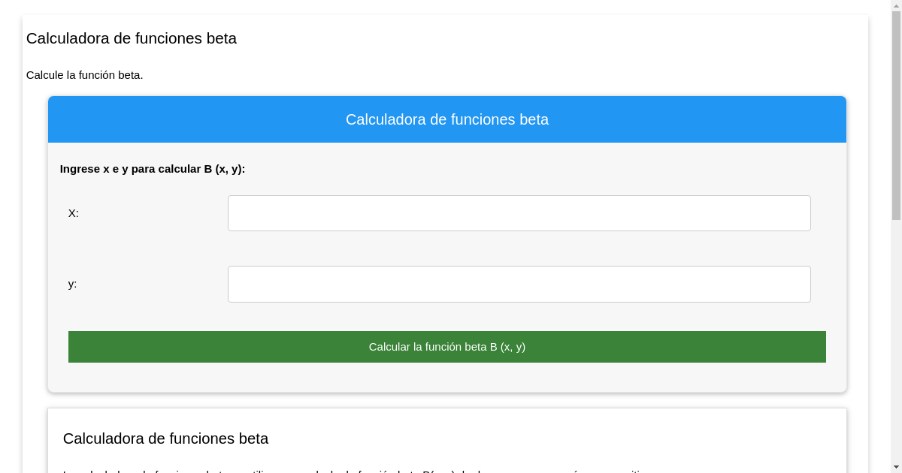This screenshot has width=902, height=473.
Task: Click inside the y input field
Action: 519,284
